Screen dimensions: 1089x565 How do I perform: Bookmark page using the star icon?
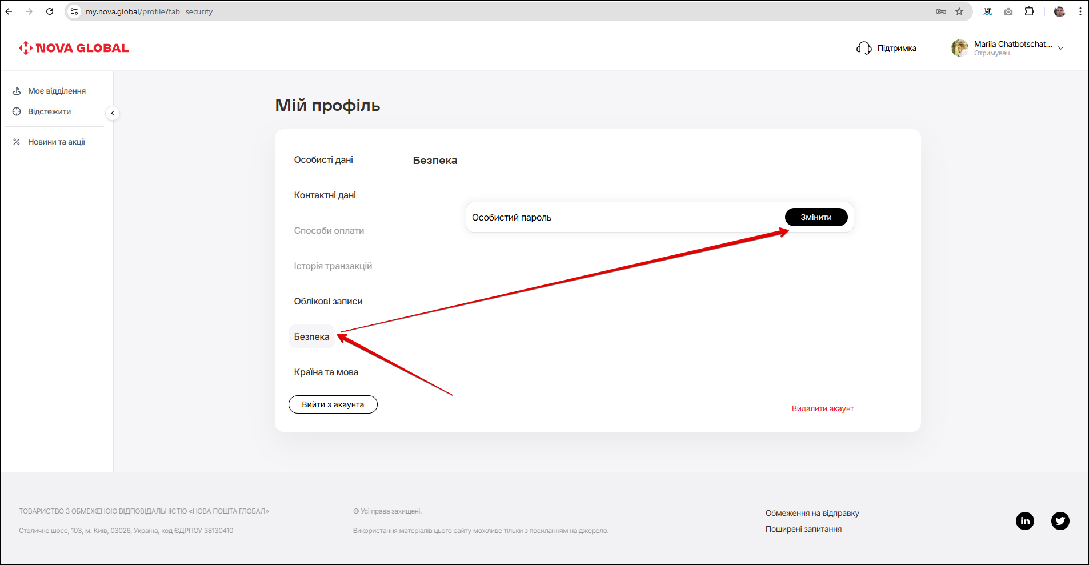pos(959,11)
